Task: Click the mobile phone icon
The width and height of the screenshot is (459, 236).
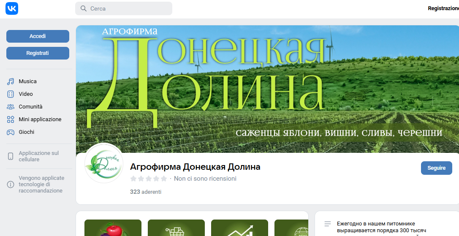Action: [x=11, y=156]
